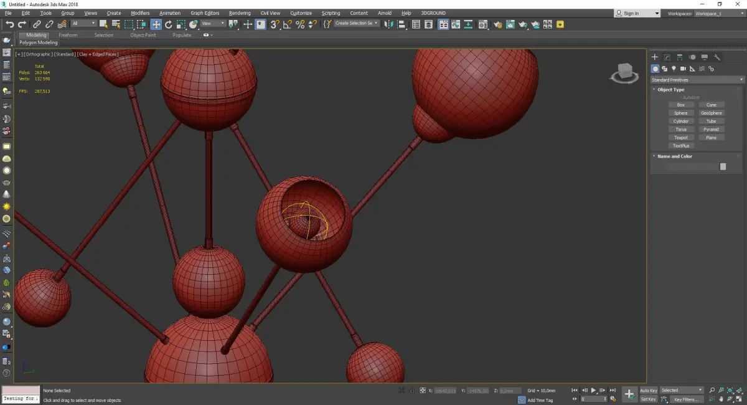Viewport: 747px width, 405px height.
Task: Click the X coordinate input field
Action: pyautogui.click(x=444, y=391)
